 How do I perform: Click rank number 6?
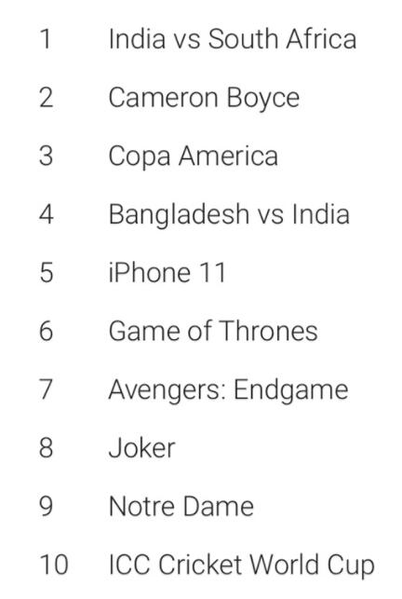click(x=47, y=331)
